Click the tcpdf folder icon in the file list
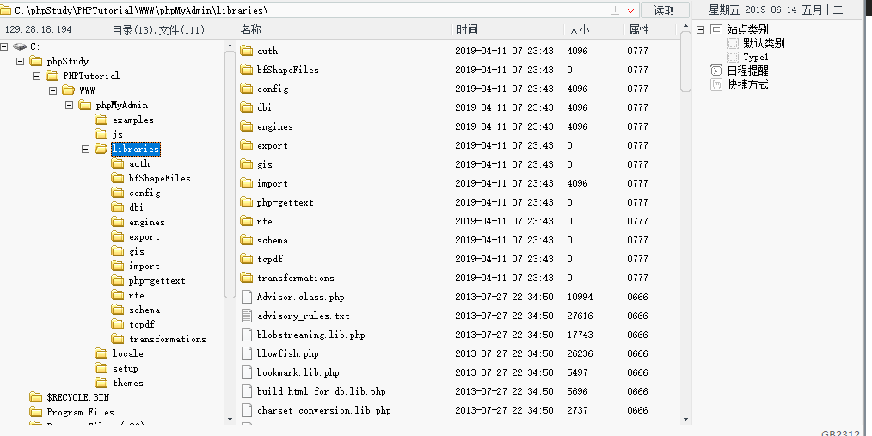Image resolution: width=872 pixels, height=436 pixels. click(x=247, y=259)
